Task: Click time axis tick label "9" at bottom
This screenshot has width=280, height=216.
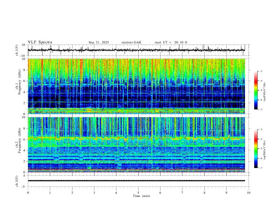Action: coord(226,193)
